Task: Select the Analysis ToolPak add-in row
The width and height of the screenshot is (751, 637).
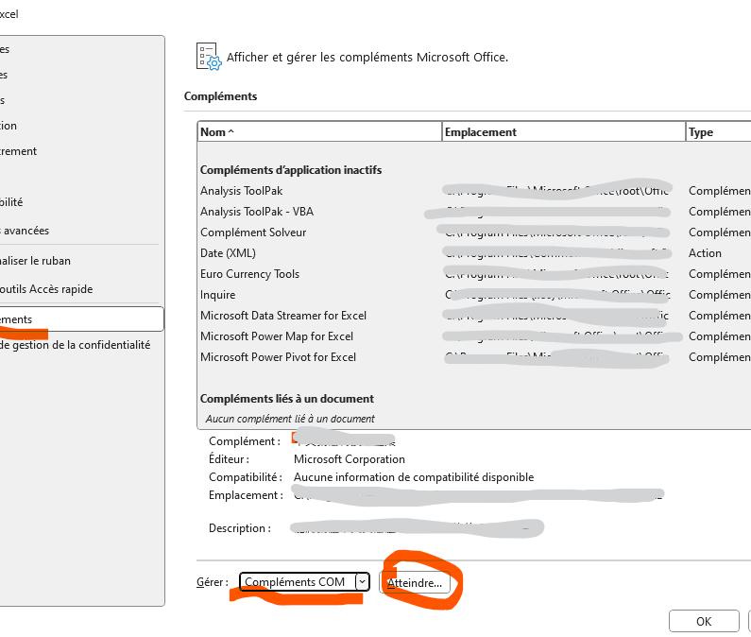Action: pyautogui.click(x=474, y=191)
